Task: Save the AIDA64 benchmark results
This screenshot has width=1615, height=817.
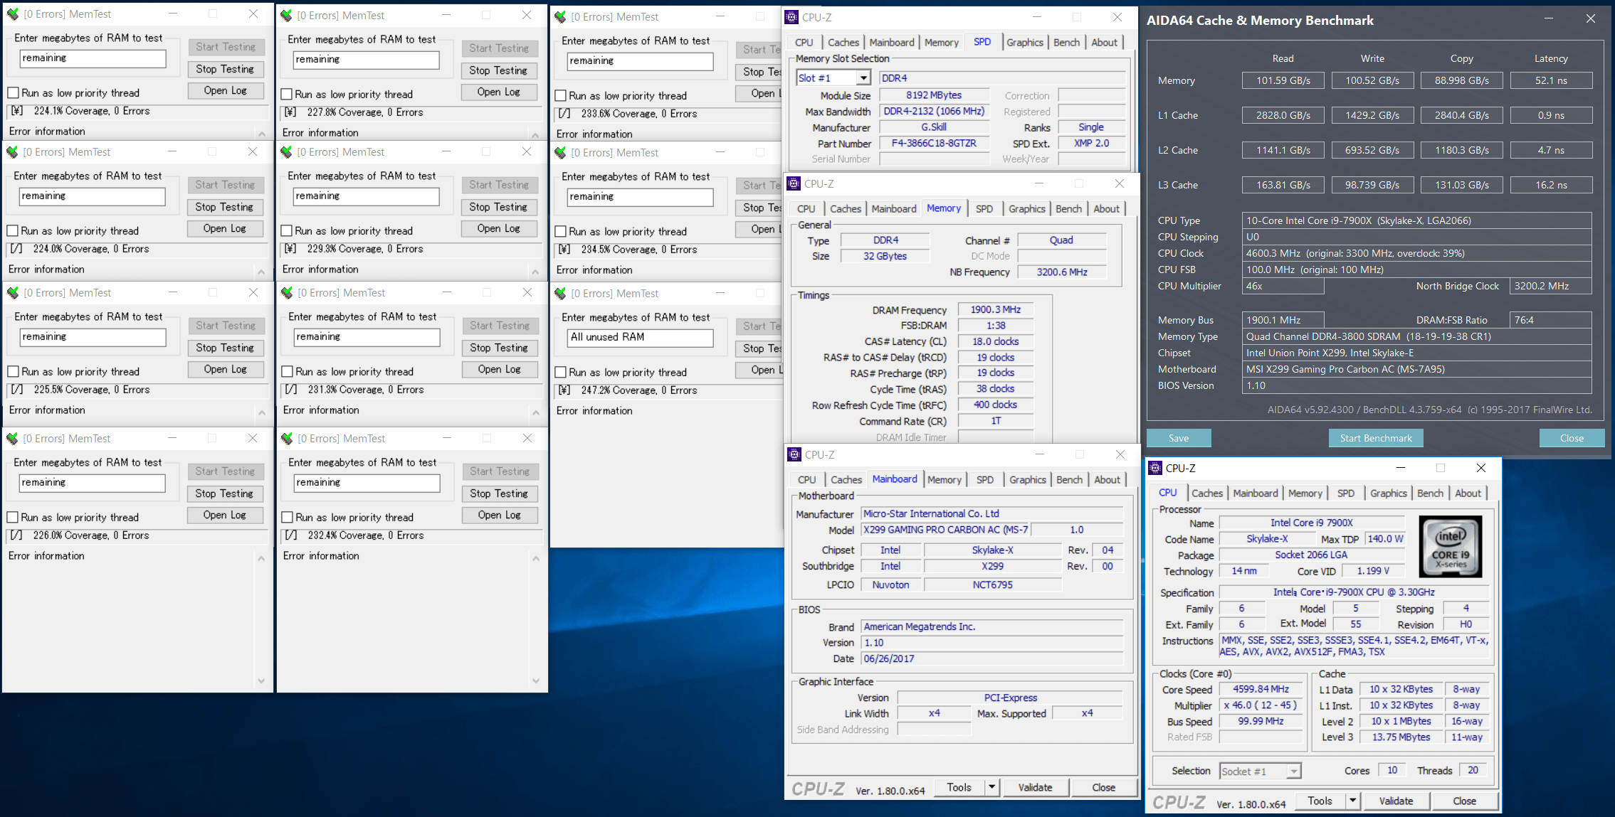Action: tap(1179, 438)
